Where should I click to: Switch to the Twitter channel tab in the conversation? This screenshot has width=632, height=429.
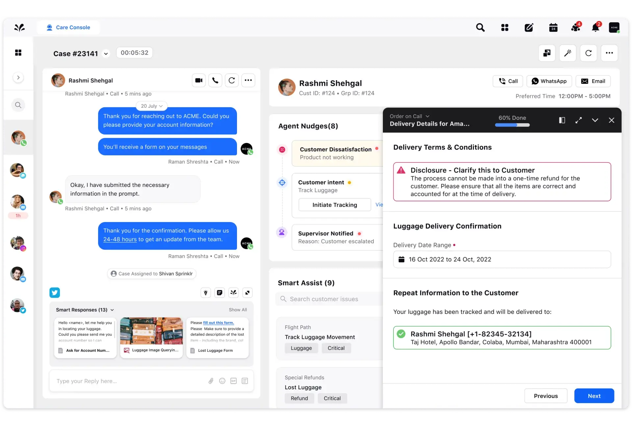pyautogui.click(x=55, y=292)
